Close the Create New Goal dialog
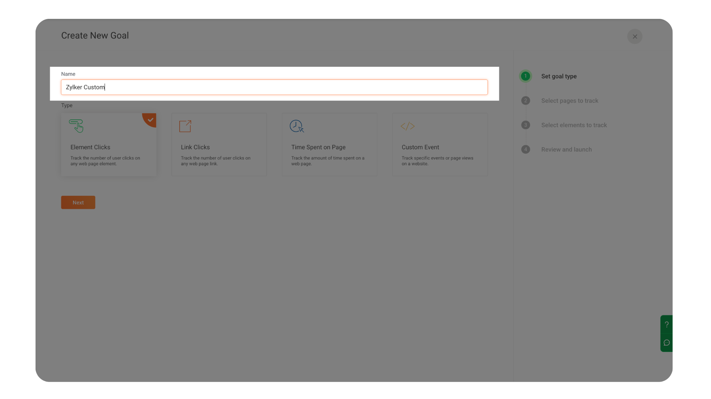Viewport: 711px width, 399px height. click(x=635, y=37)
